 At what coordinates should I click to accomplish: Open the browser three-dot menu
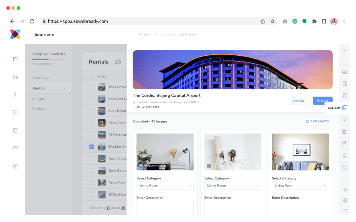pyautogui.click(x=344, y=21)
